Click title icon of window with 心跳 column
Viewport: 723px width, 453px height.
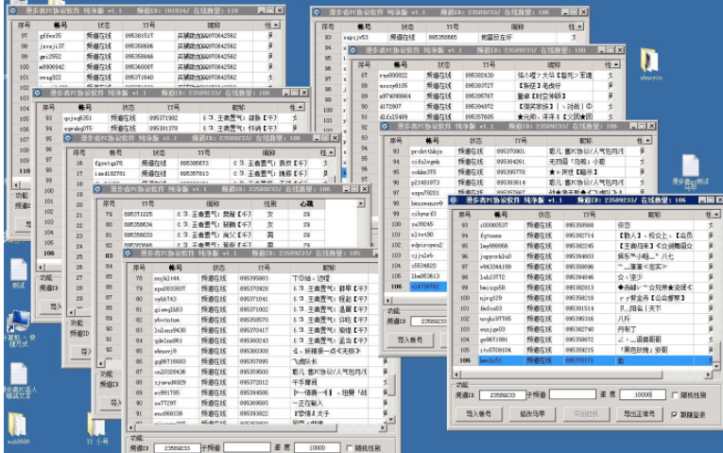(97, 189)
